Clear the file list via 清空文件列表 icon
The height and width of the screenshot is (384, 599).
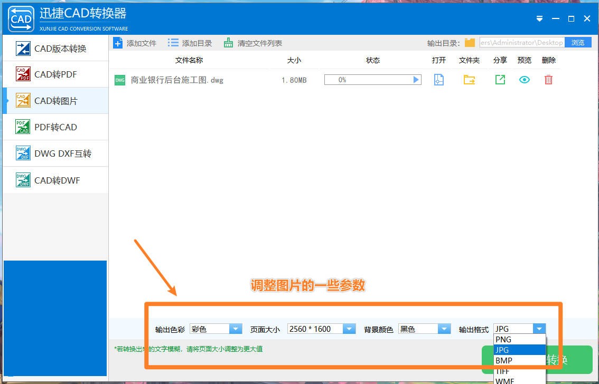229,43
